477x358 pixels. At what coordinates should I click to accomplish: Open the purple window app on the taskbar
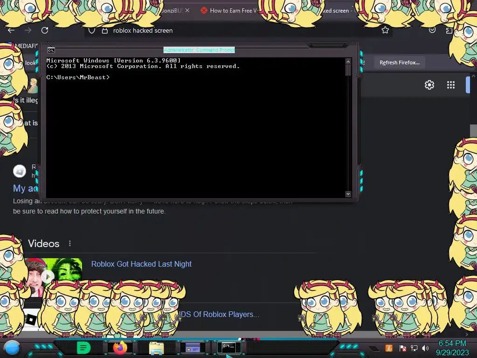coord(192,348)
